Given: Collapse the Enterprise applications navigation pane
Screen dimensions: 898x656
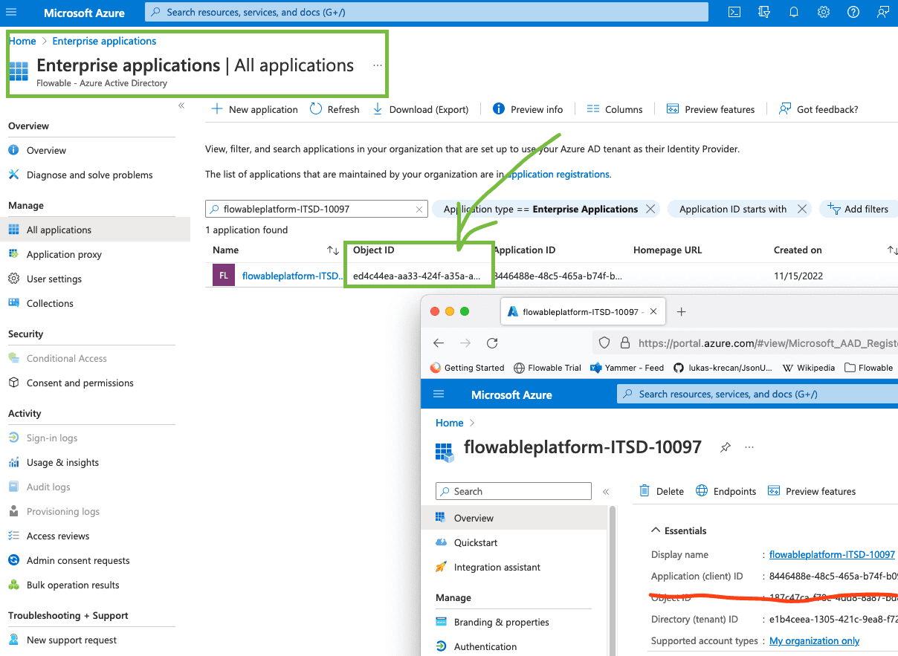Looking at the screenshot, I should pyautogui.click(x=181, y=105).
